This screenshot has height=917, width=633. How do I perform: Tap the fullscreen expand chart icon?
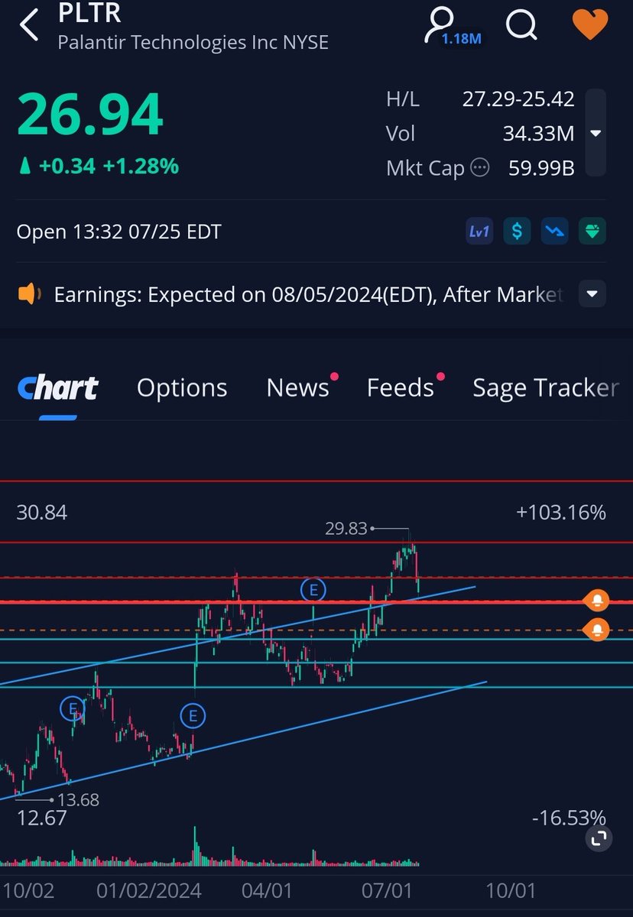599,838
